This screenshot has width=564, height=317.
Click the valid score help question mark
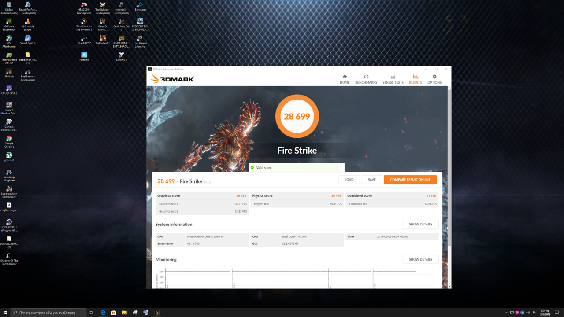pyautogui.click(x=341, y=168)
